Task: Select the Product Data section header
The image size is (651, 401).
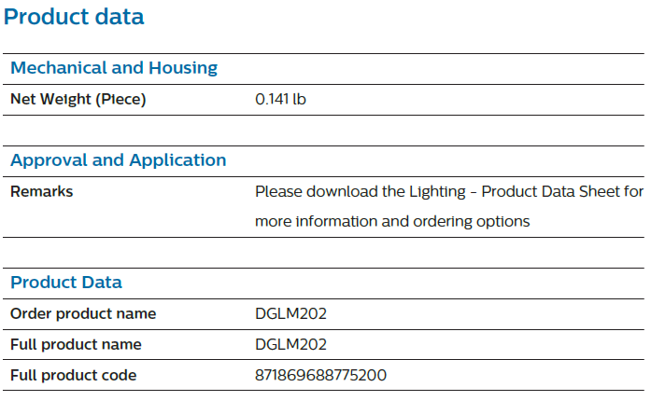Action: 66,283
